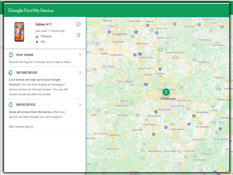The image size is (233, 175).
Task: Click the Wheeling label on map
Action: pyautogui.click(x=114, y=135)
